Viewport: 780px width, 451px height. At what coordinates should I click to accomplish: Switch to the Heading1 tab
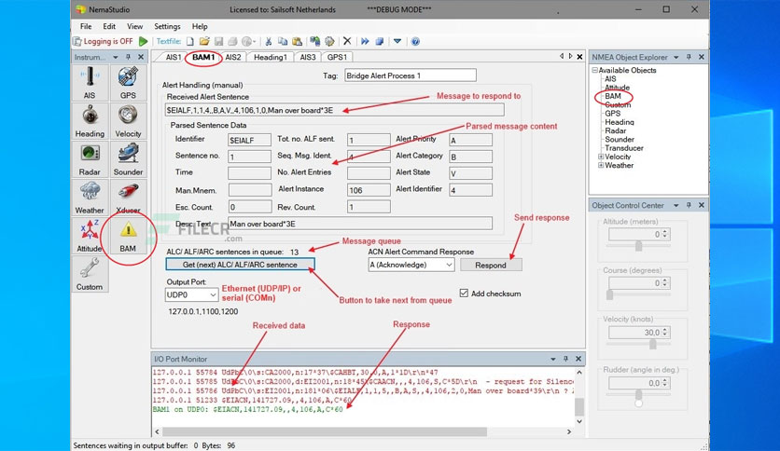point(271,57)
